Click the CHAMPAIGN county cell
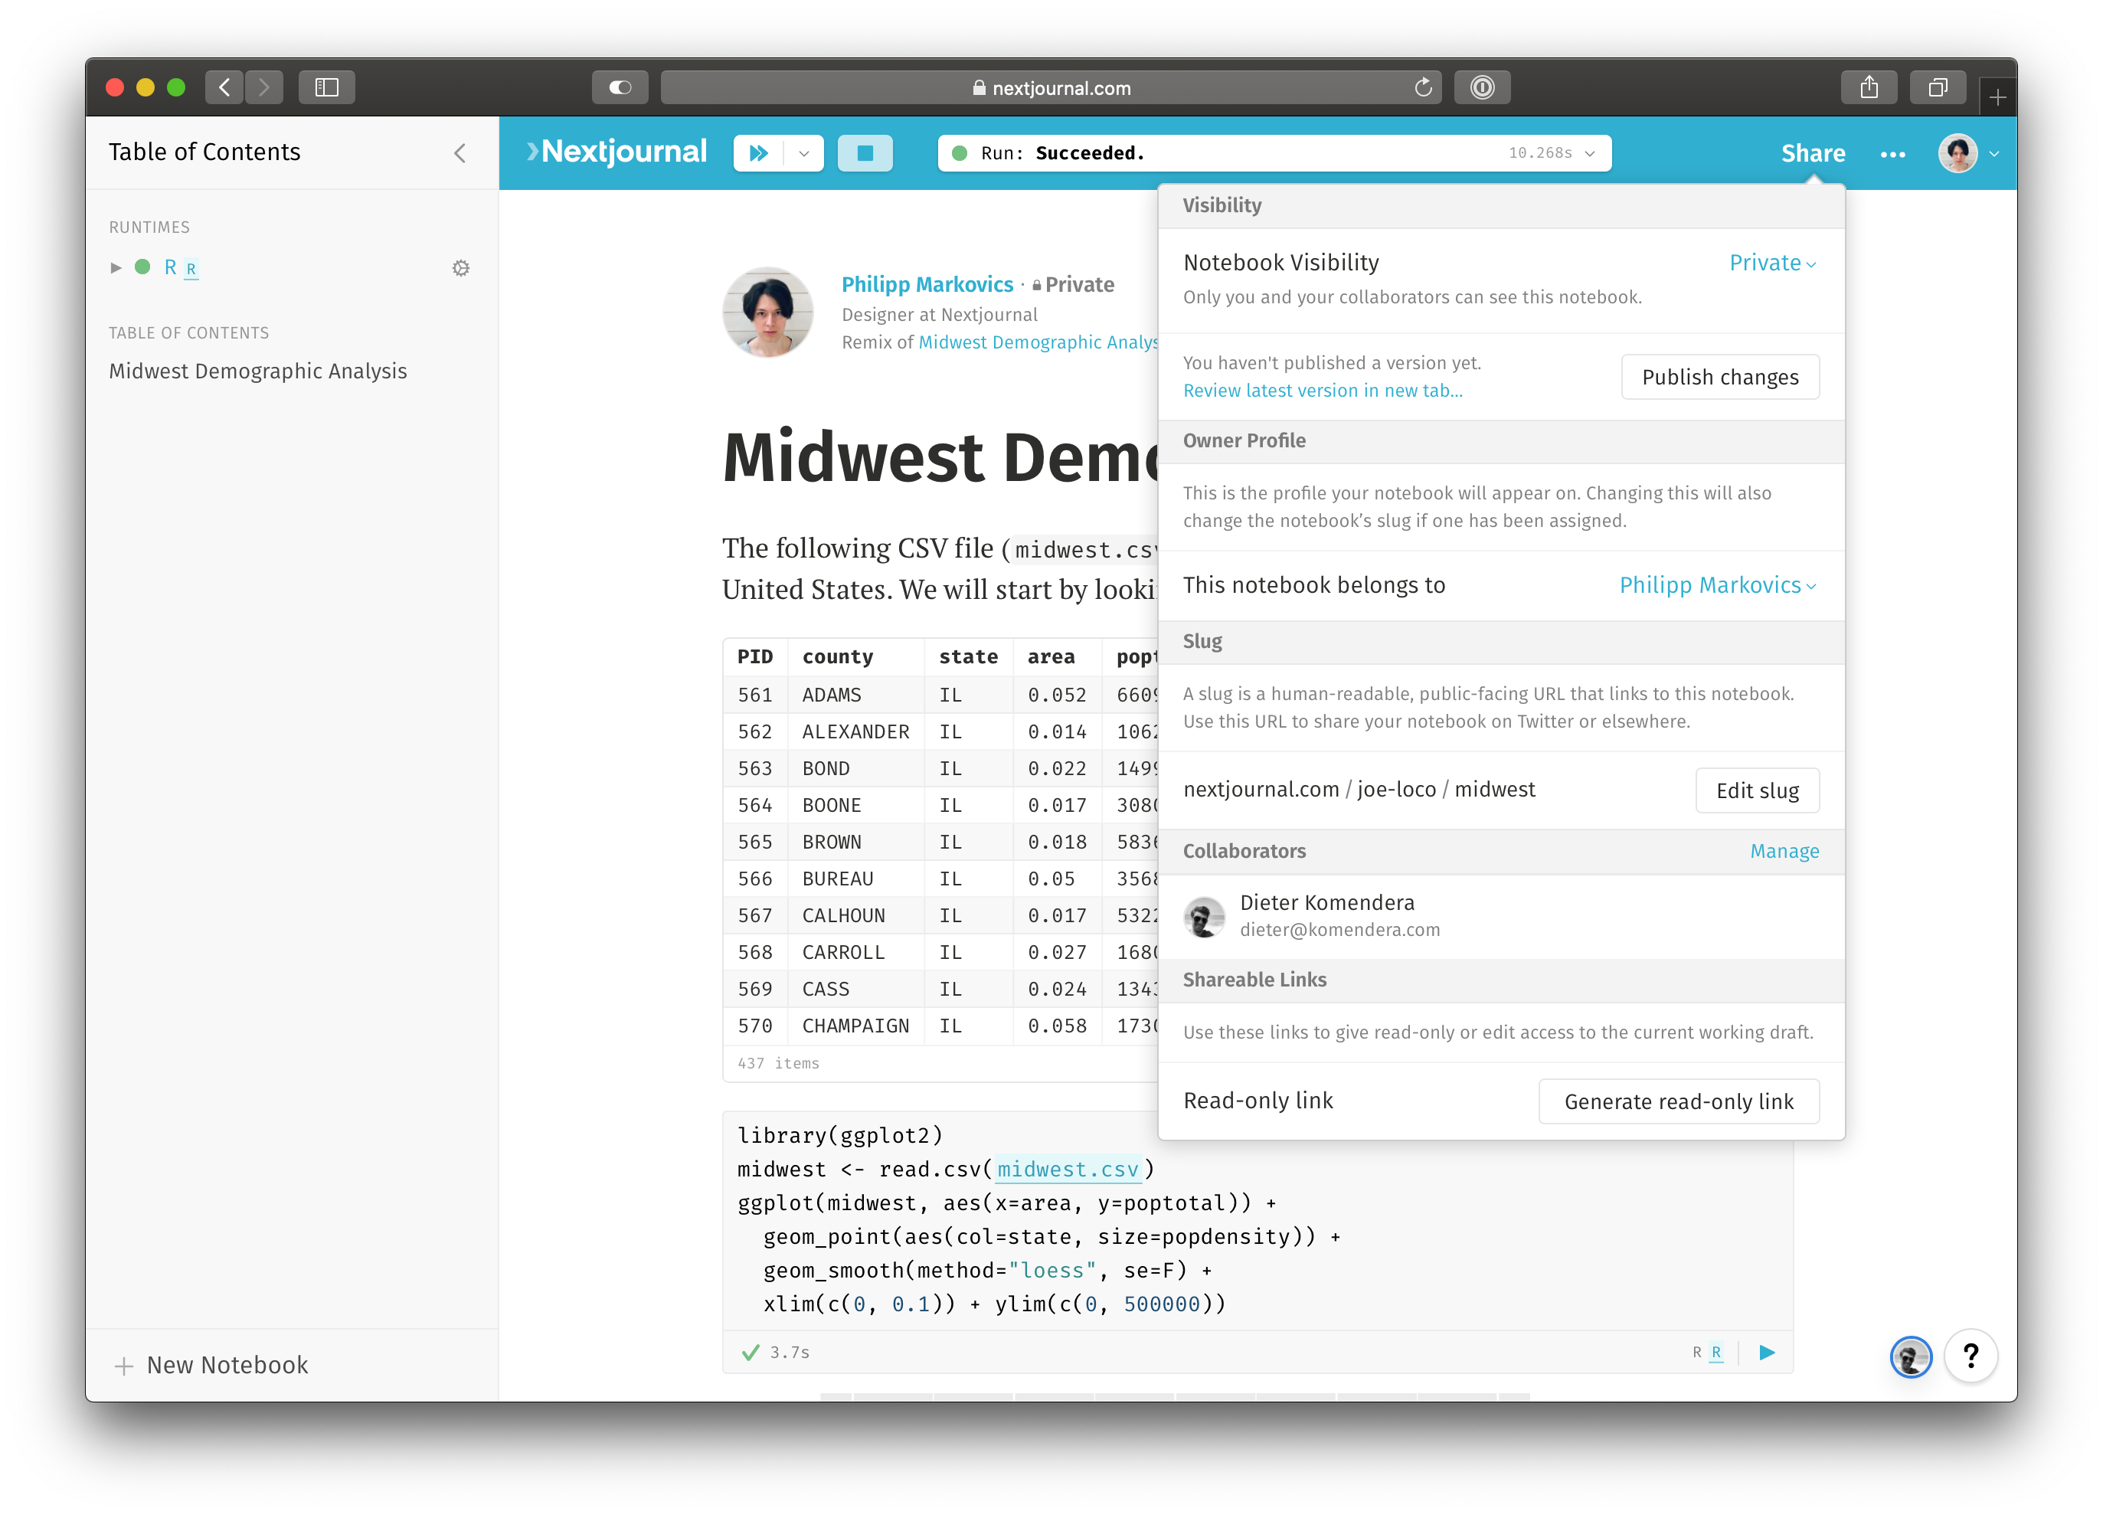Screen dimensions: 2103x1515 [855, 1026]
